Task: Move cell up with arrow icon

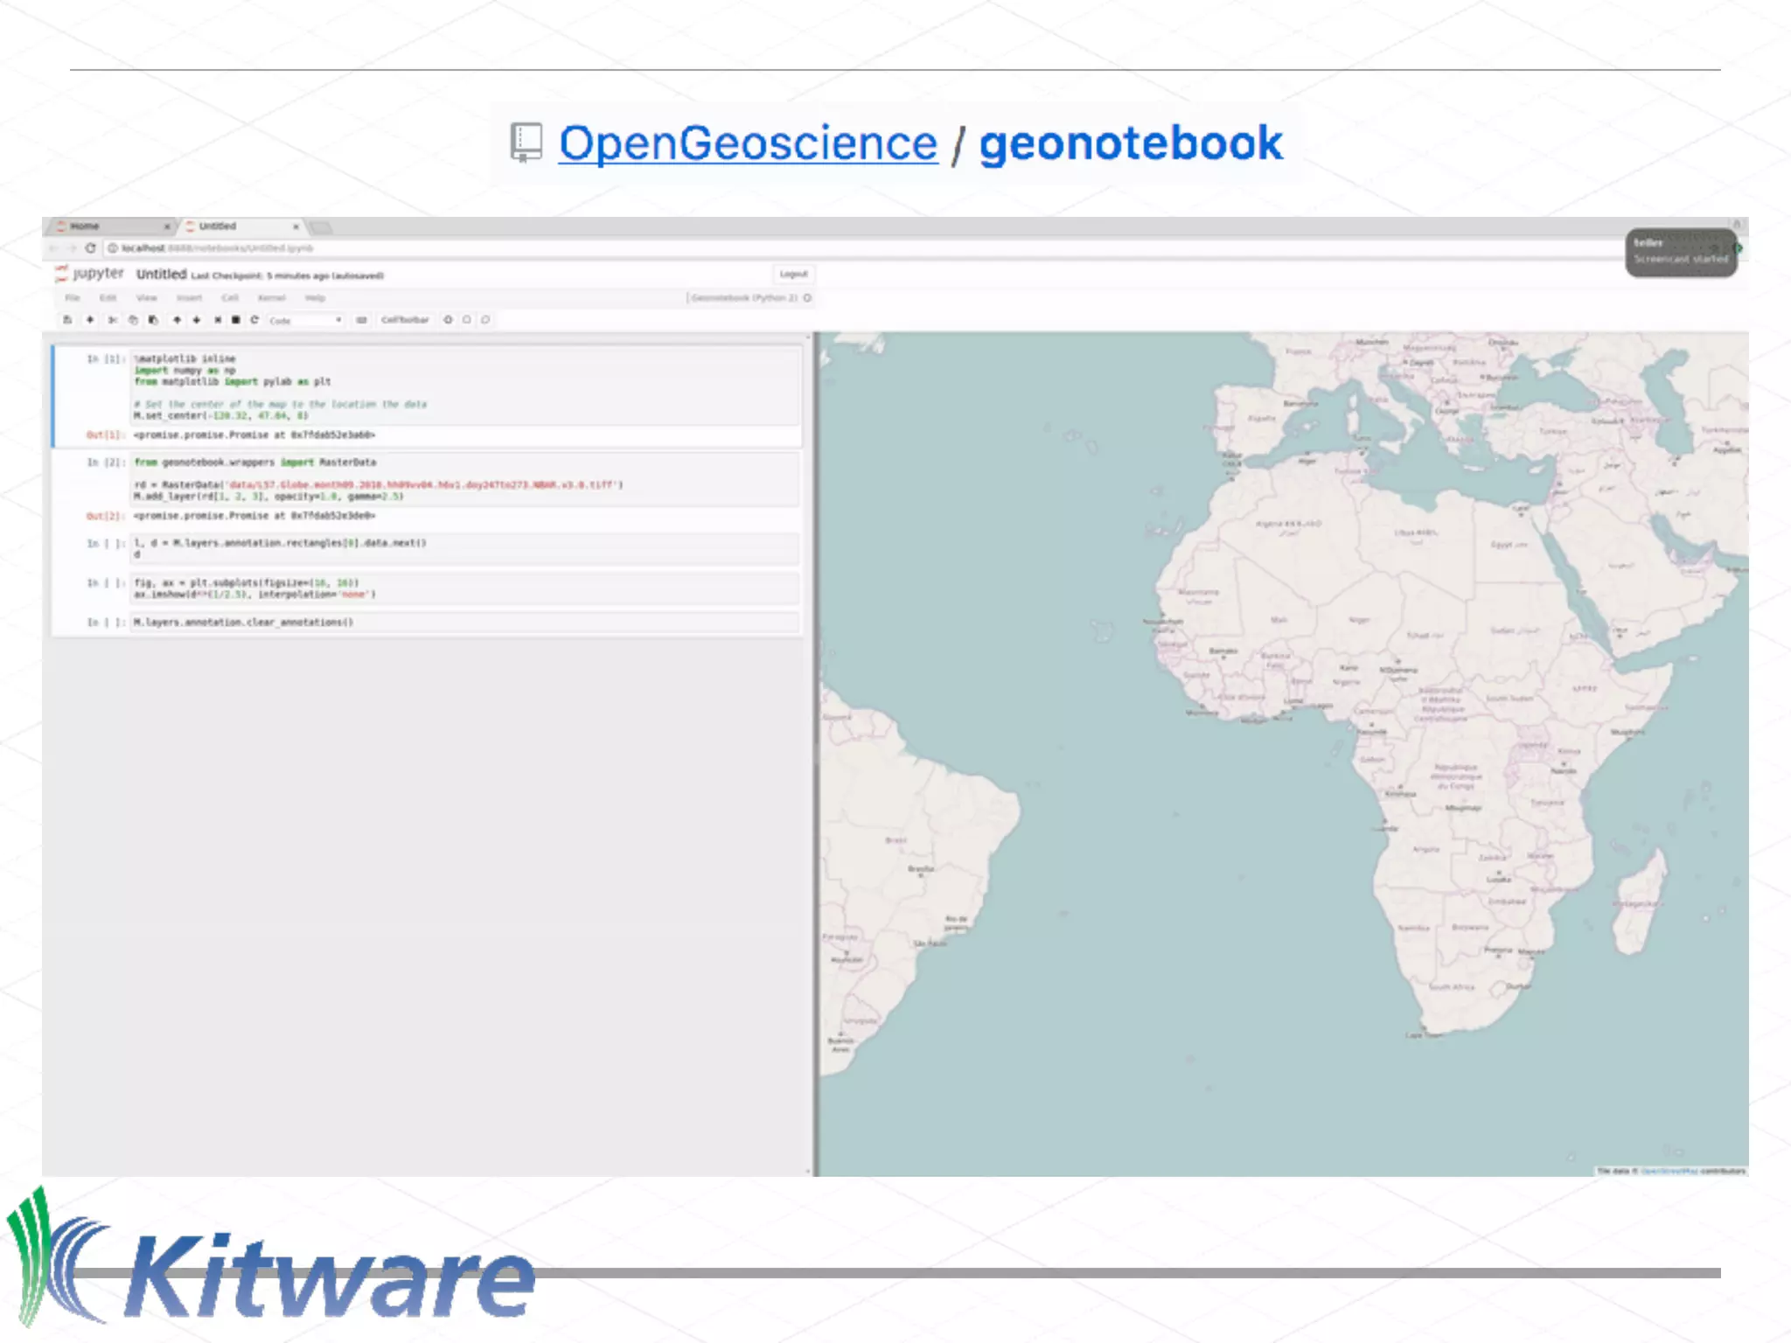Action: (x=177, y=320)
